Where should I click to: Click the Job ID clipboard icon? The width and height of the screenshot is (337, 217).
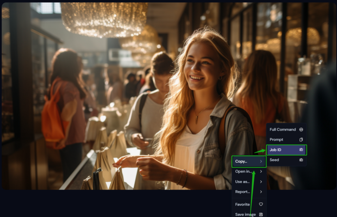[301, 150]
